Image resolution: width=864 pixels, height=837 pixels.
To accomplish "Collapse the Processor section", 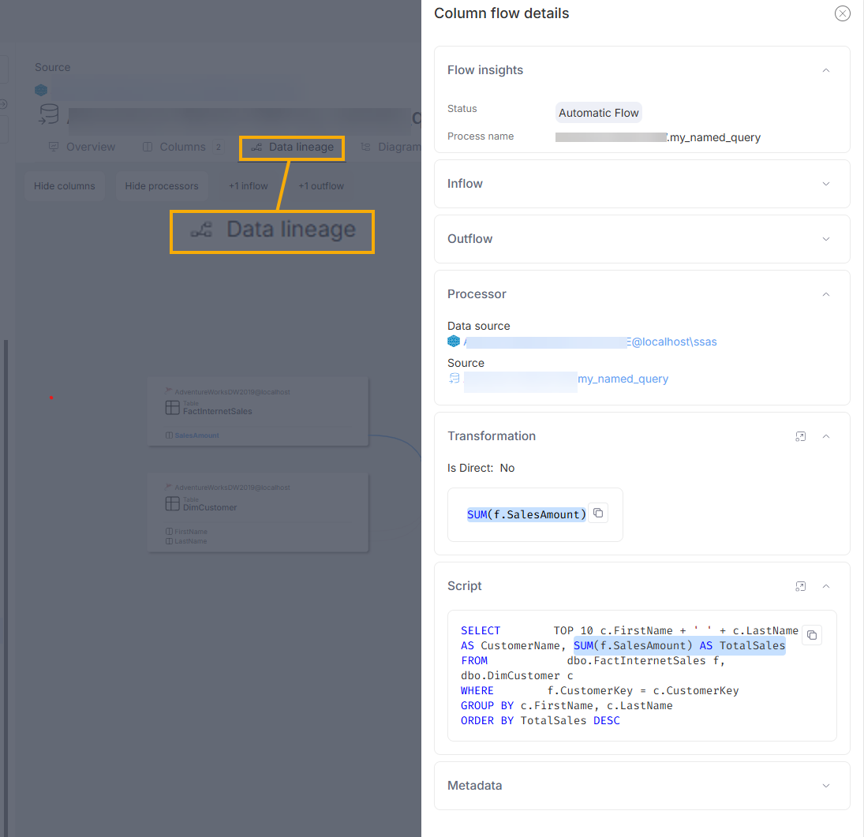I will [825, 294].
